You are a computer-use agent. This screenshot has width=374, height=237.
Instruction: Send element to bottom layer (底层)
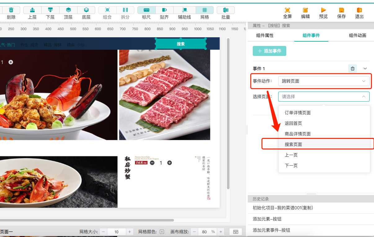click(x=86, y=10)
